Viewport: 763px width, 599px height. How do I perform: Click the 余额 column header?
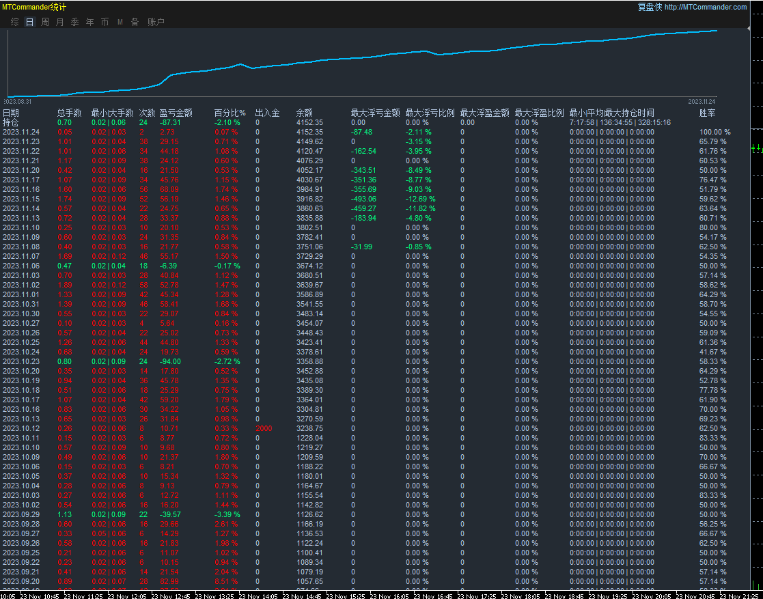304,113
